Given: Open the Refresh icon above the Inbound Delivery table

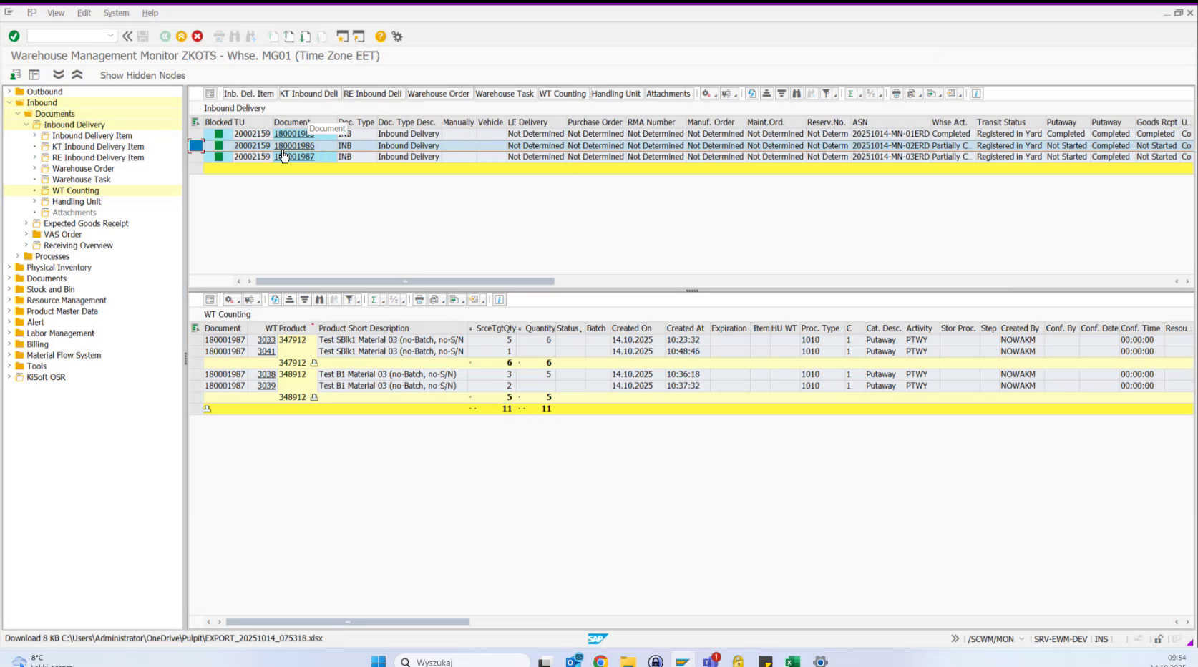Looking at the screenshot, I should [x=751, y=93].
